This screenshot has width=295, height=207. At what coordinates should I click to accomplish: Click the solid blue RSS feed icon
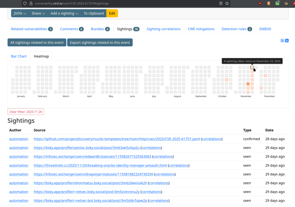tap(287, 41)
